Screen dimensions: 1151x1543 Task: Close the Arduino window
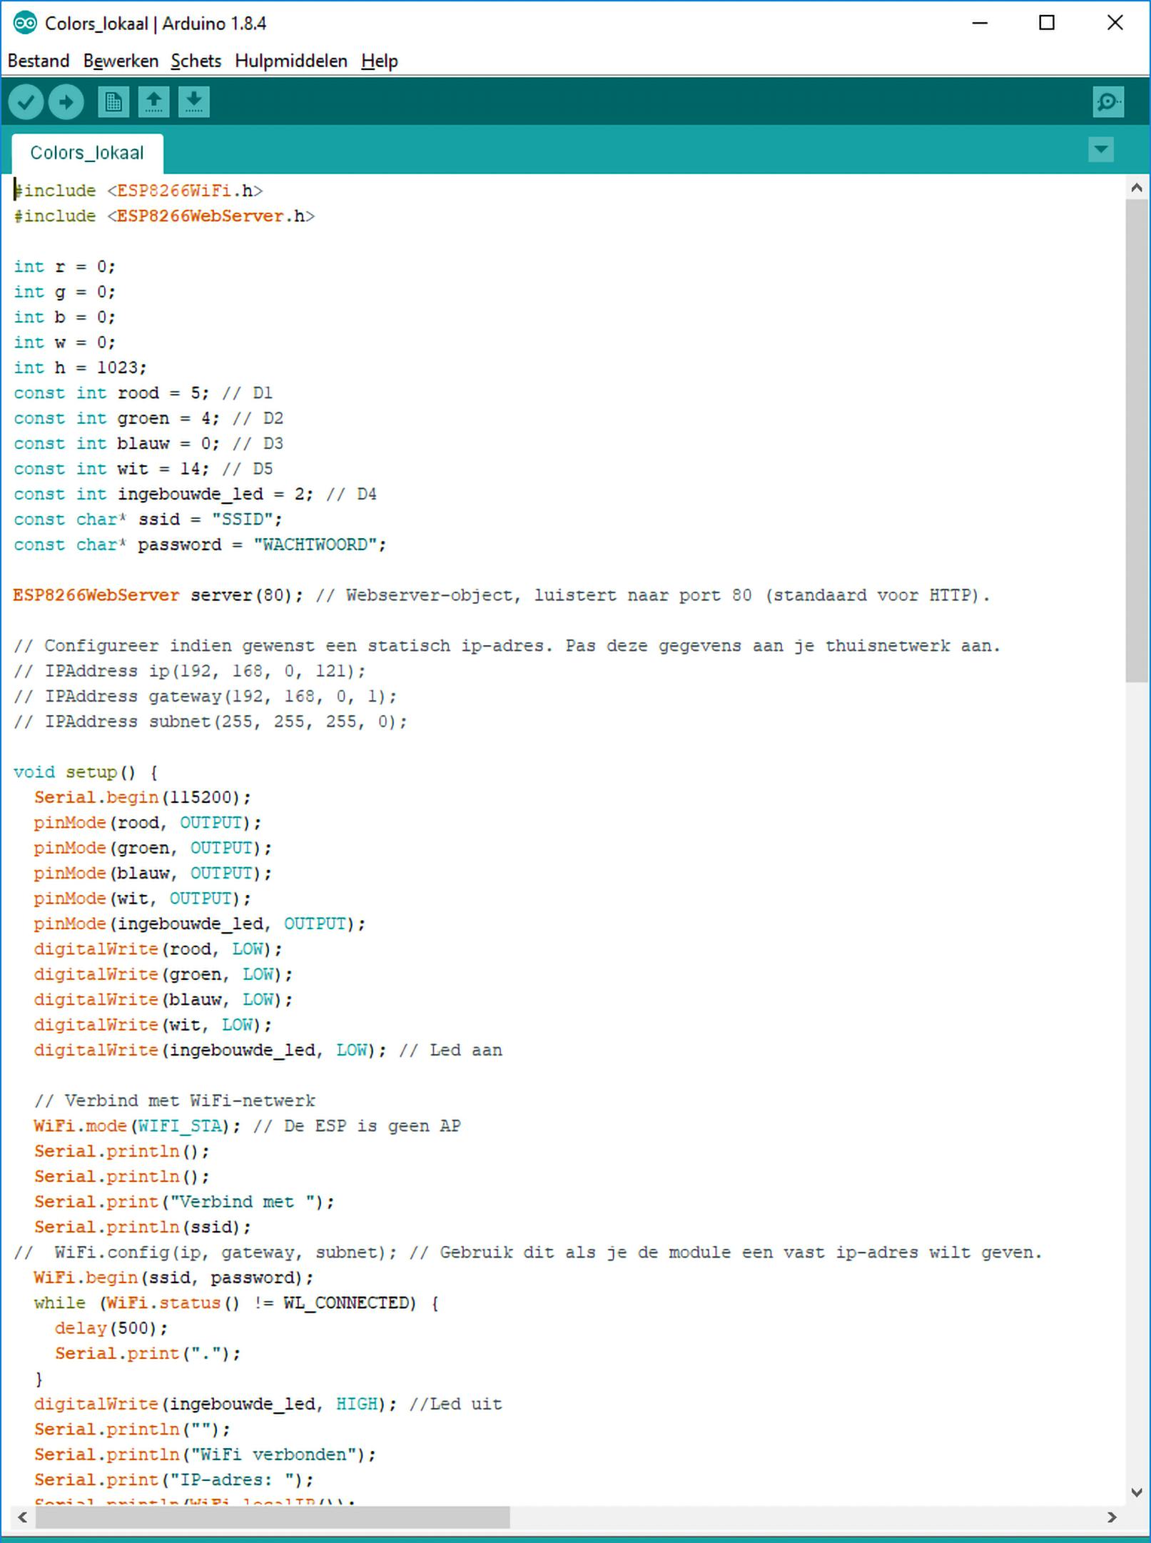tap(1115, 24)
